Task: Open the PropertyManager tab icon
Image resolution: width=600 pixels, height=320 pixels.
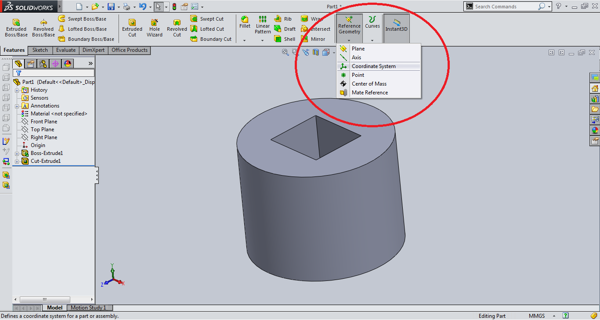Action: pyautogui.click(x=31, y=64)
